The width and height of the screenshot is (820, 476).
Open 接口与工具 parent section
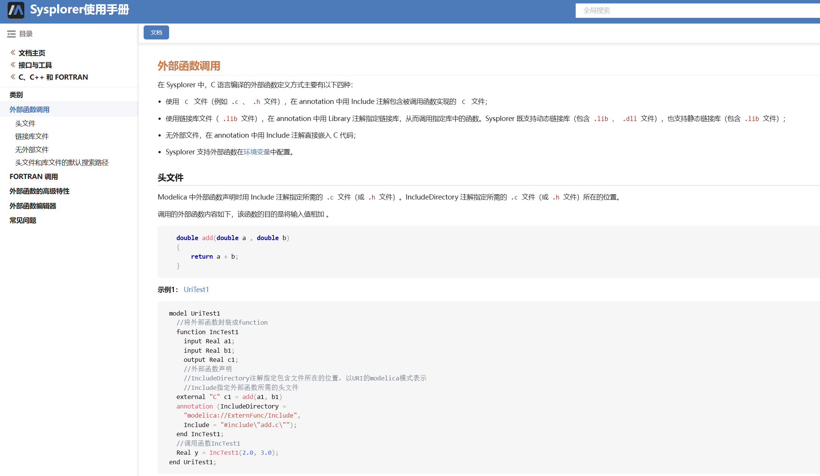point(35,65)
